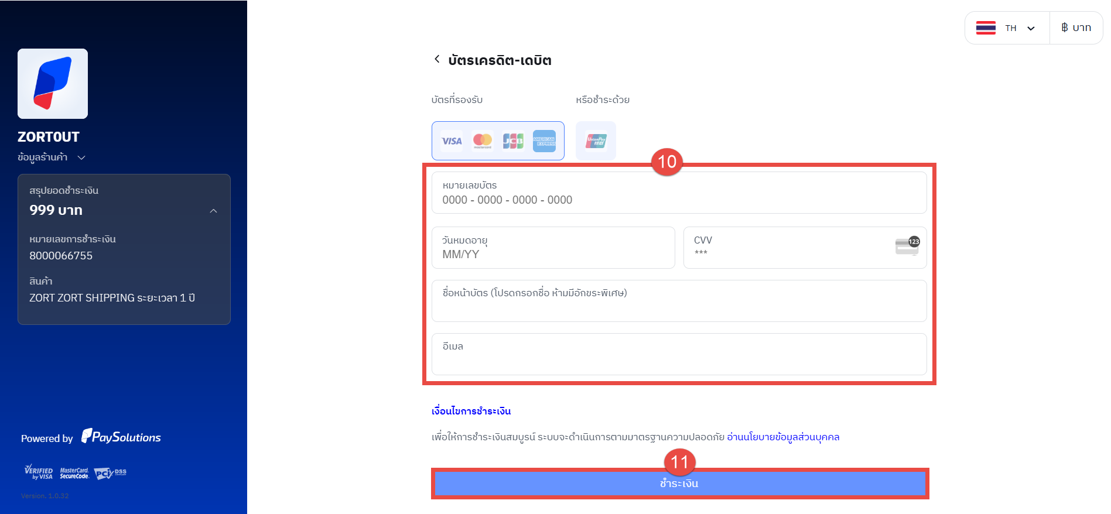The height and width of the screenshot is (514, 1111).
Task: Click the card number input field
Action: 679,200
